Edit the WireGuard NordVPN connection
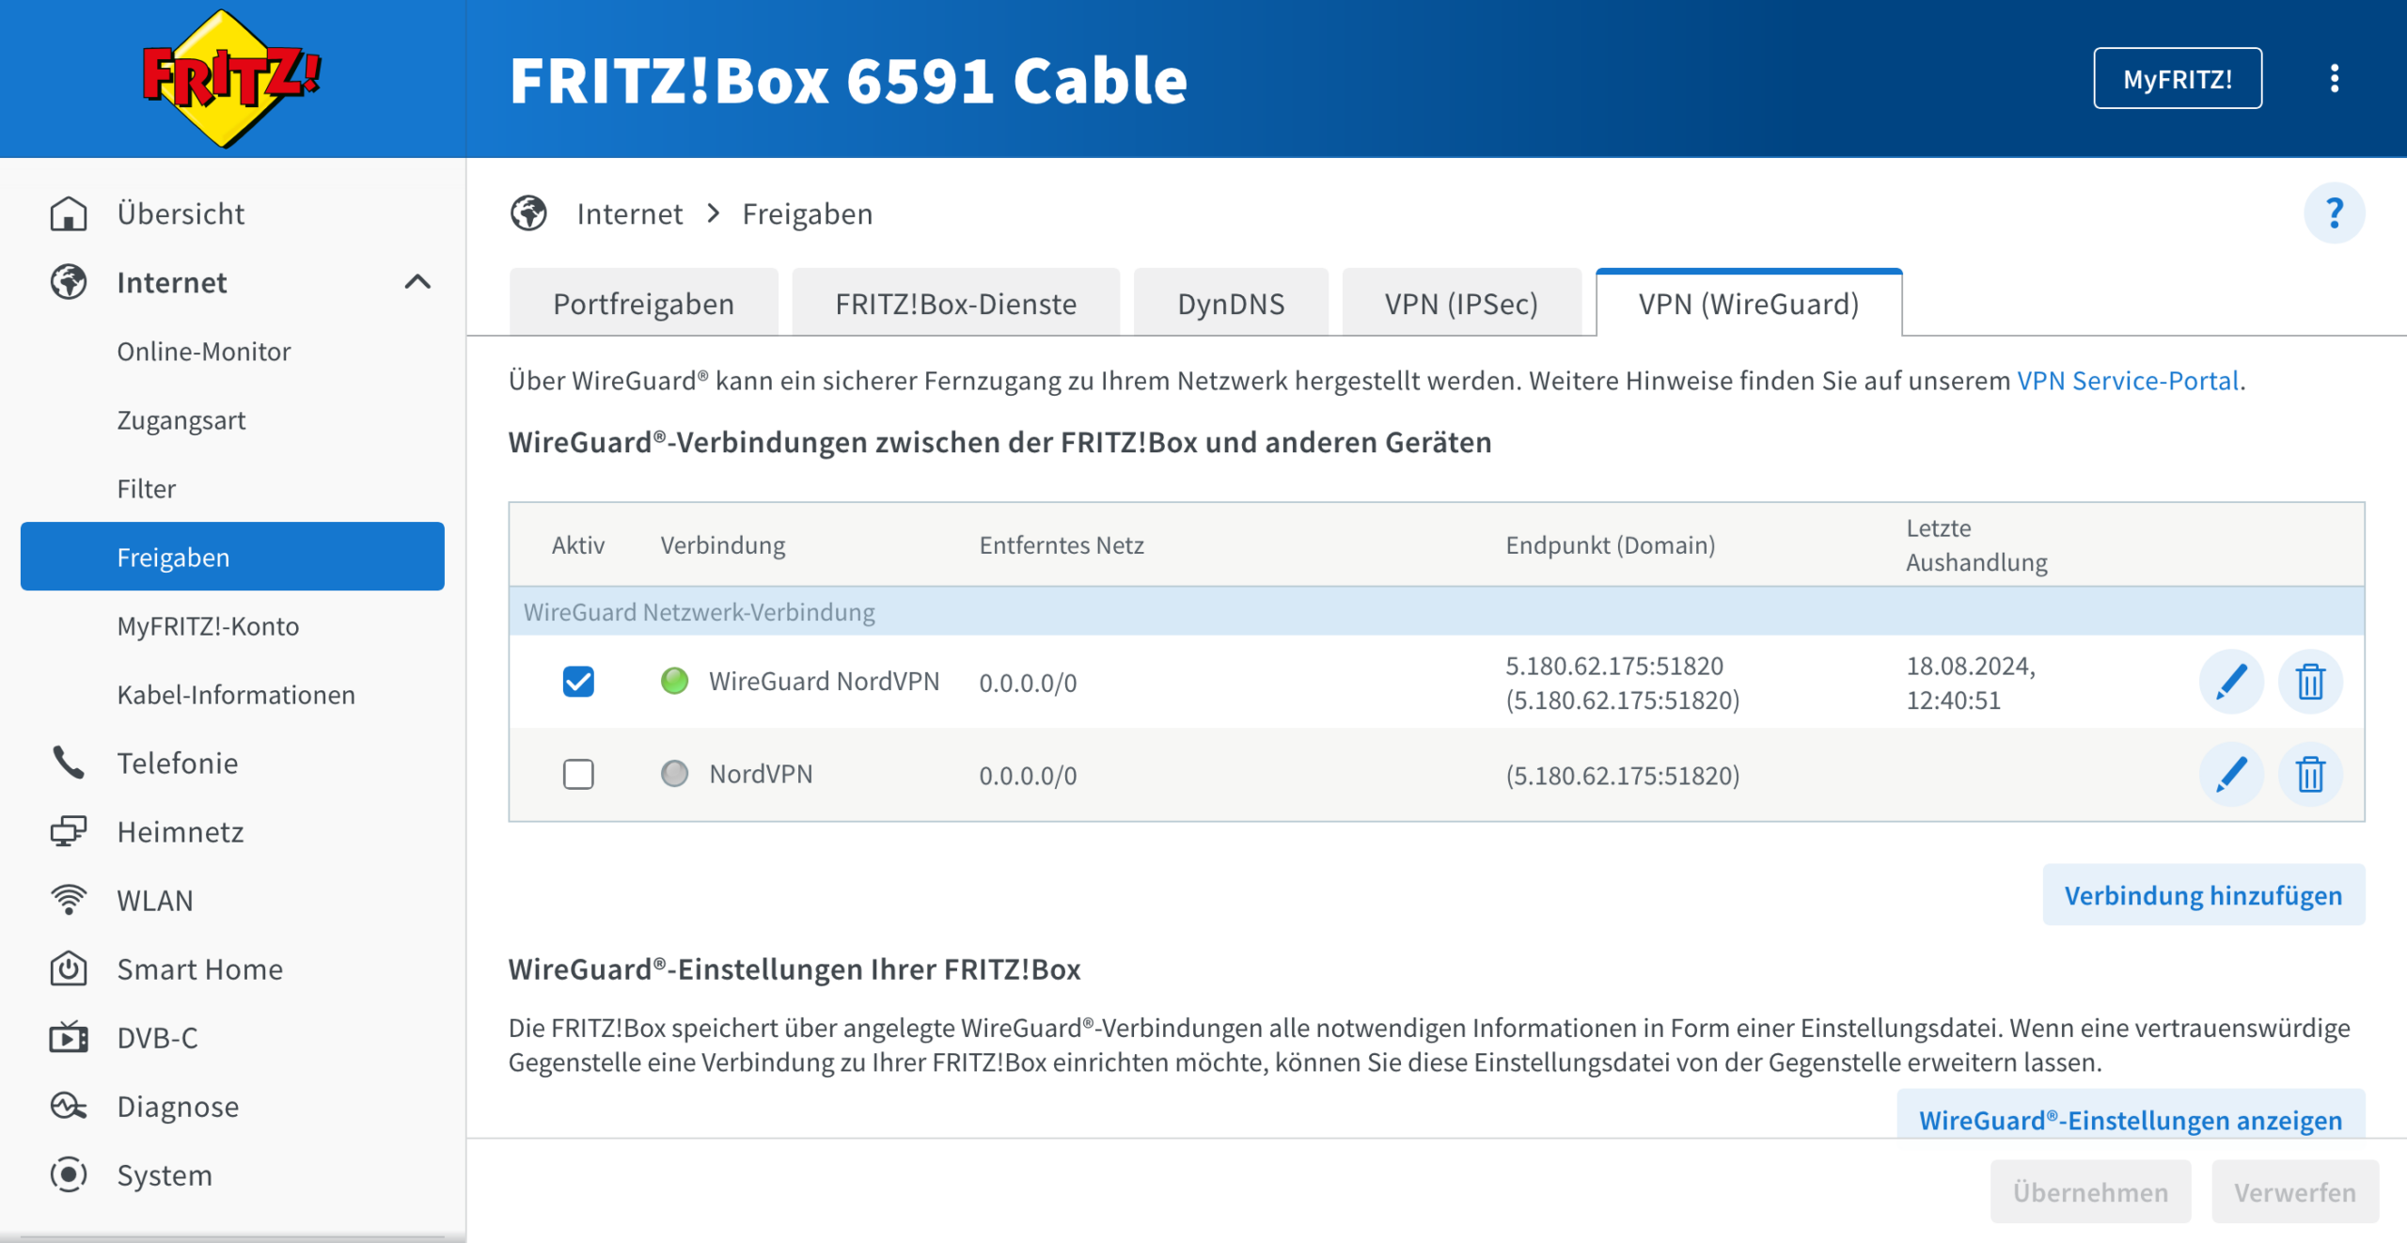Image resolution: width=2407 pixels, height=1243 pixels. click(2231, 682)
